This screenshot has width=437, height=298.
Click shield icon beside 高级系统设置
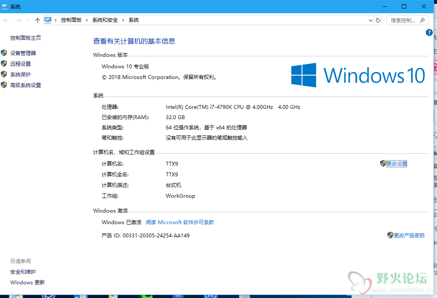(4, 85)
